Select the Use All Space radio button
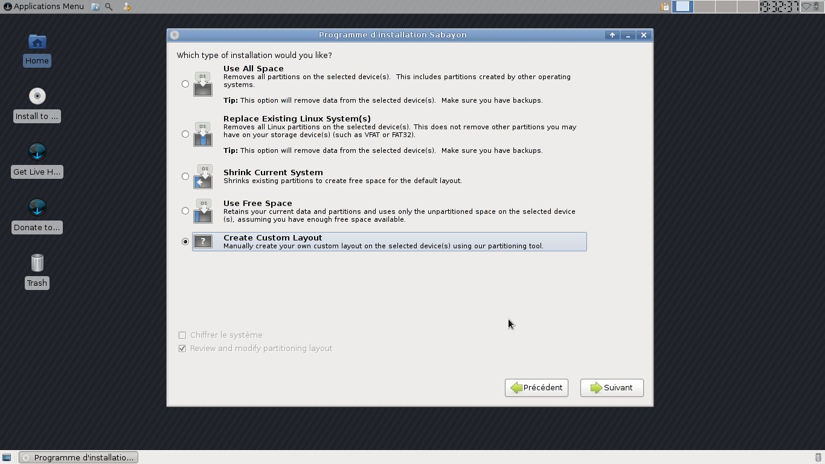 185,84
